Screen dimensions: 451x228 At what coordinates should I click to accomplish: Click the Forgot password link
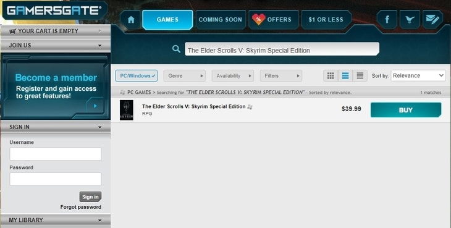pos(81,207)
